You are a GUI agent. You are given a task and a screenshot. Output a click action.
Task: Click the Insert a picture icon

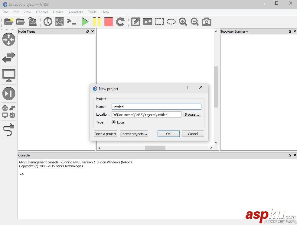pos(148,21)
